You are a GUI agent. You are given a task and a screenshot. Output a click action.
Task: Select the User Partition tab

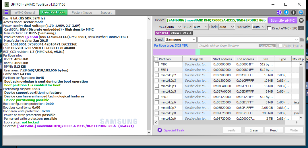pos(53,12)
